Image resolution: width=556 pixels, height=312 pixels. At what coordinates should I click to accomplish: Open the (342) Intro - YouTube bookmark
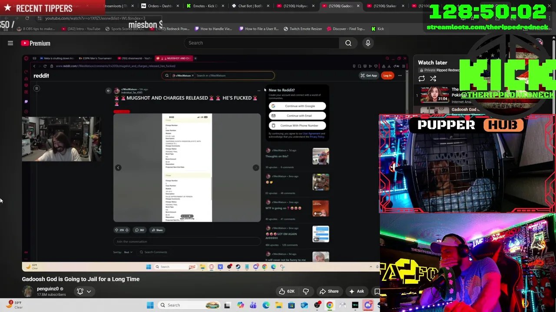coord(80,29)
